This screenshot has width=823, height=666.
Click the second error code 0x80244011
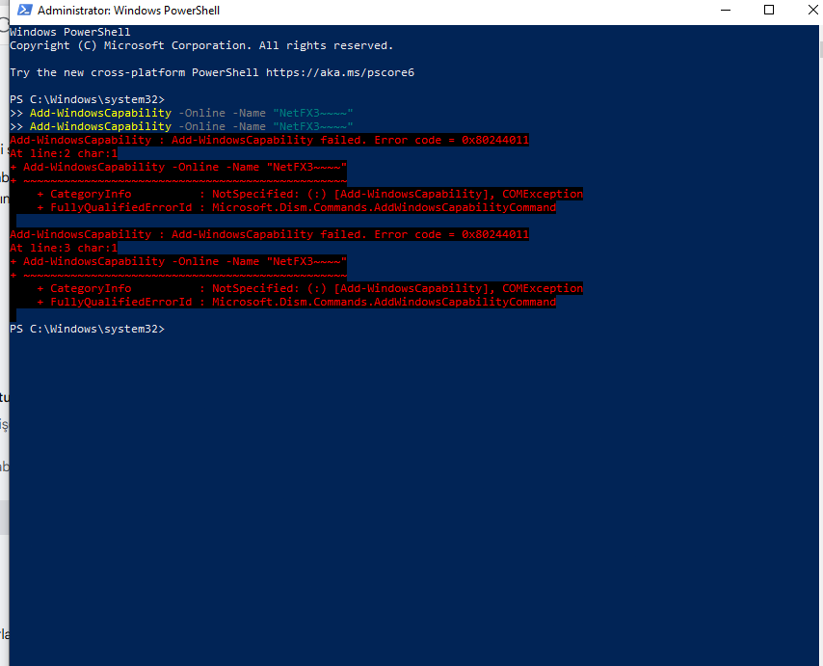pos(495,234)
